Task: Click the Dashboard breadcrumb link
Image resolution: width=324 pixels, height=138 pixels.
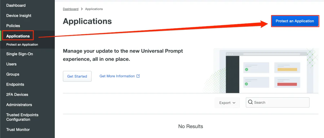Action: click(x=70, y=9)
